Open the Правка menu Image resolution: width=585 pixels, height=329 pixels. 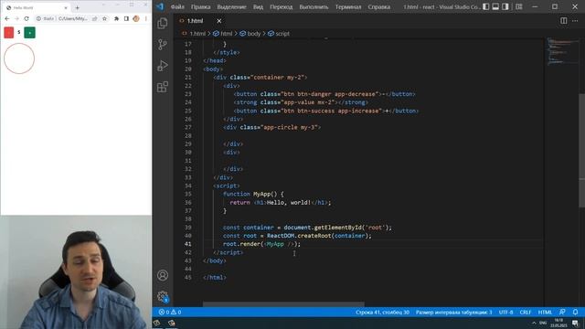coord(201,6)
